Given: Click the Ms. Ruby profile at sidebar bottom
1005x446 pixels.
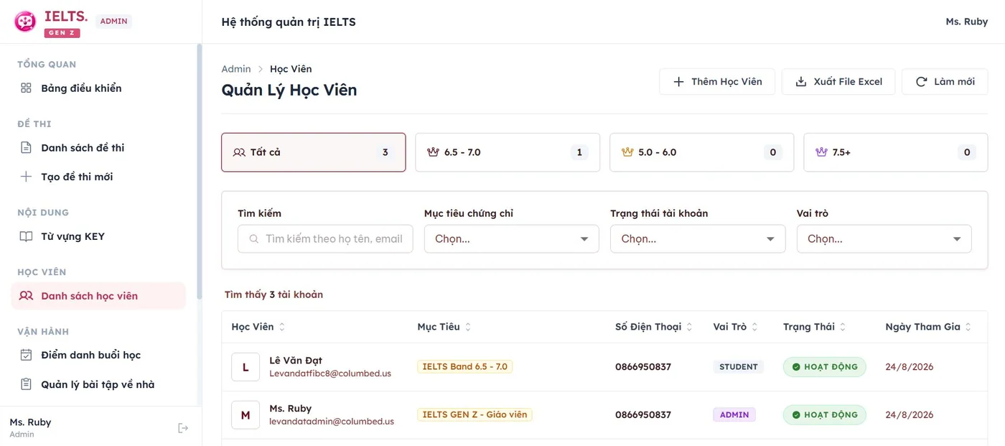Looking at the screenshot, I should coord(30,427).
